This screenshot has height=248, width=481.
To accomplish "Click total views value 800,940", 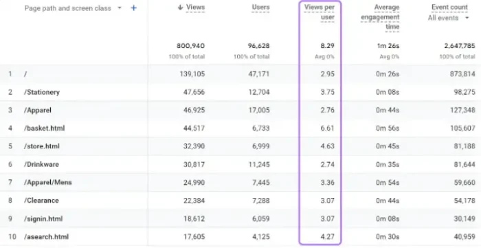I will coord(190,46).
